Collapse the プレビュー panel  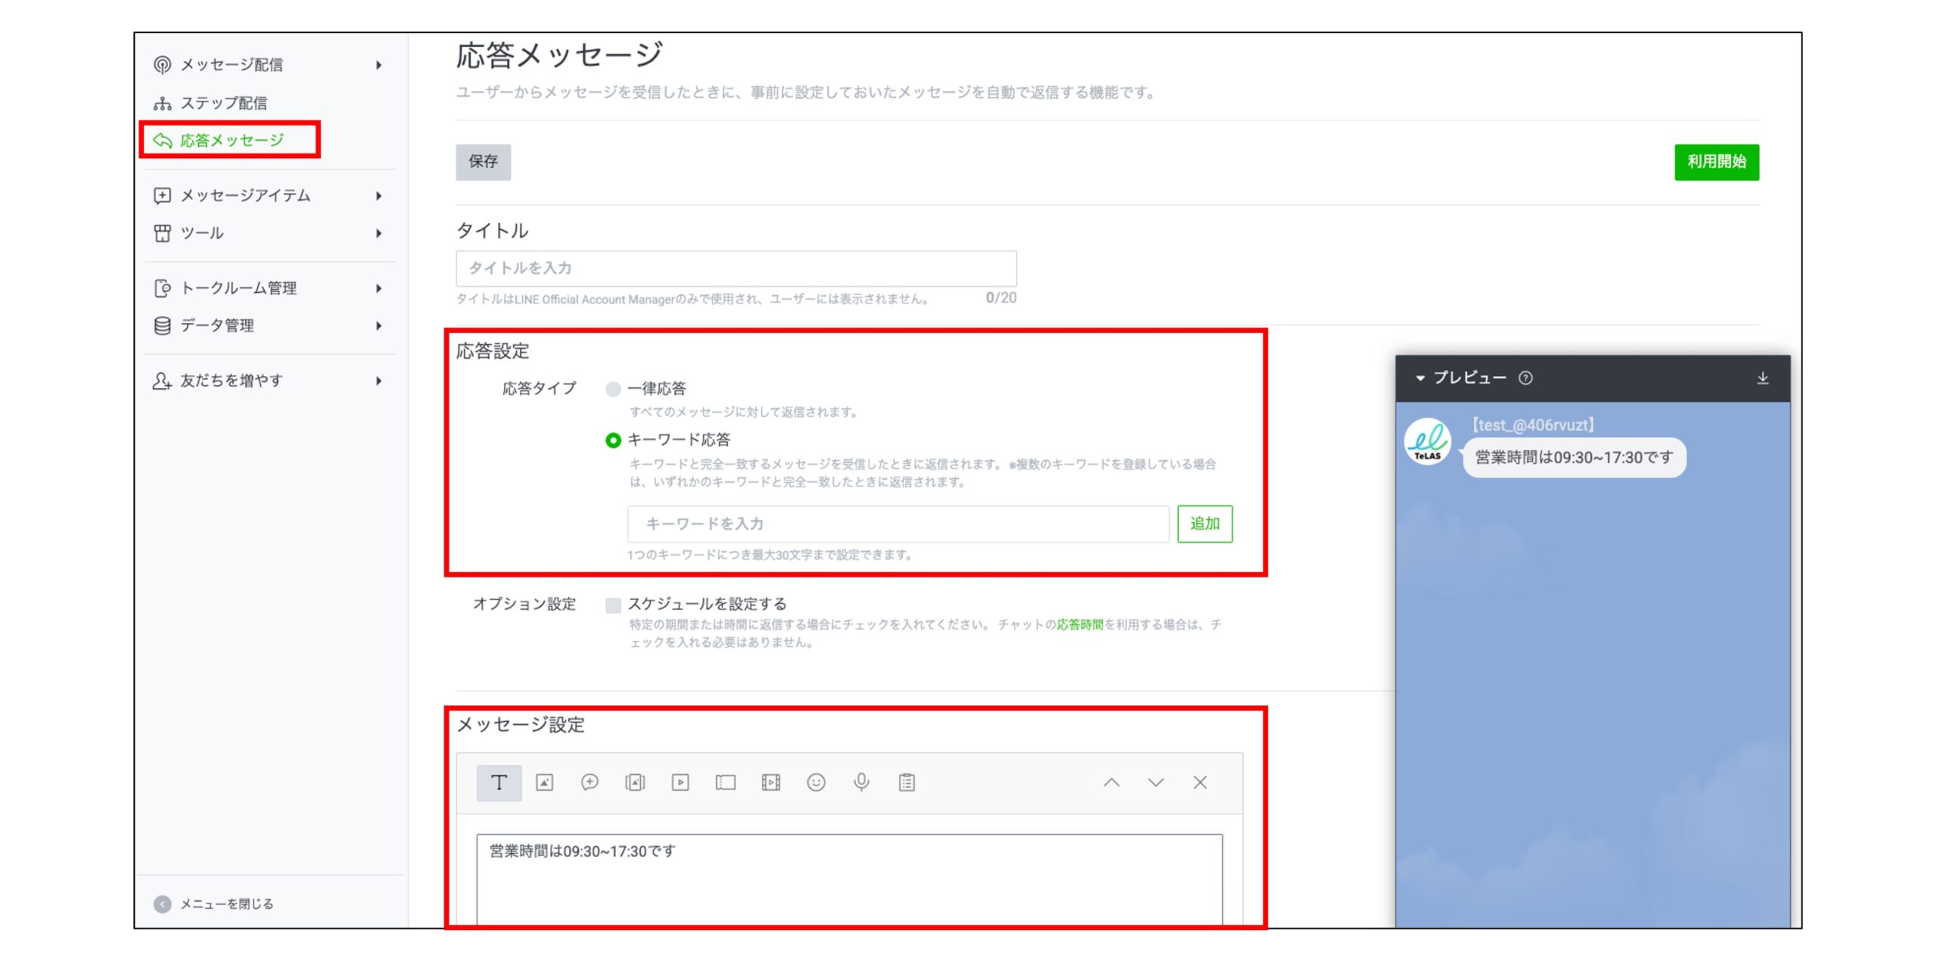(1422, 377)
